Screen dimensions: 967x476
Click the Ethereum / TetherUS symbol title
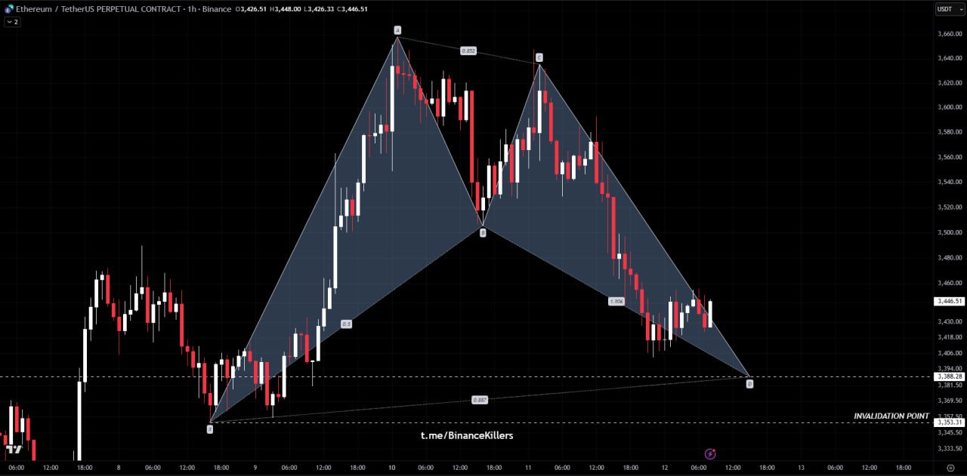[x=98, y=9]
